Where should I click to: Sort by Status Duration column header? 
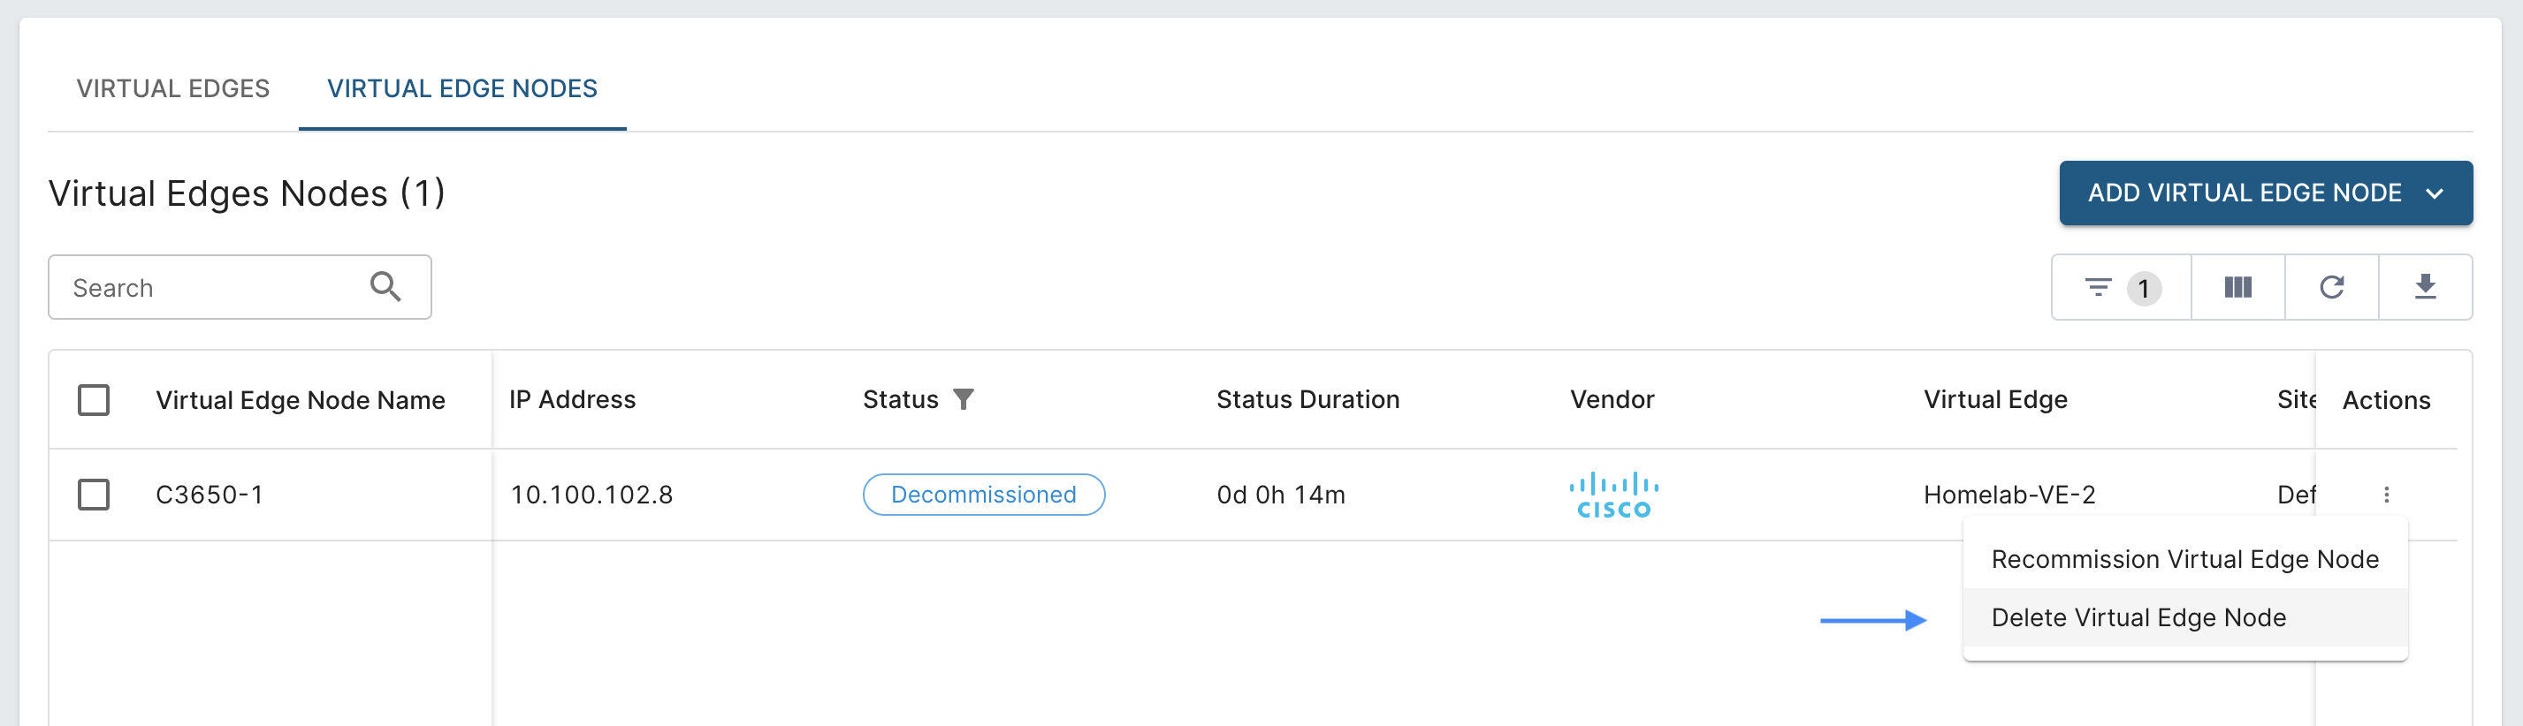1307,399
